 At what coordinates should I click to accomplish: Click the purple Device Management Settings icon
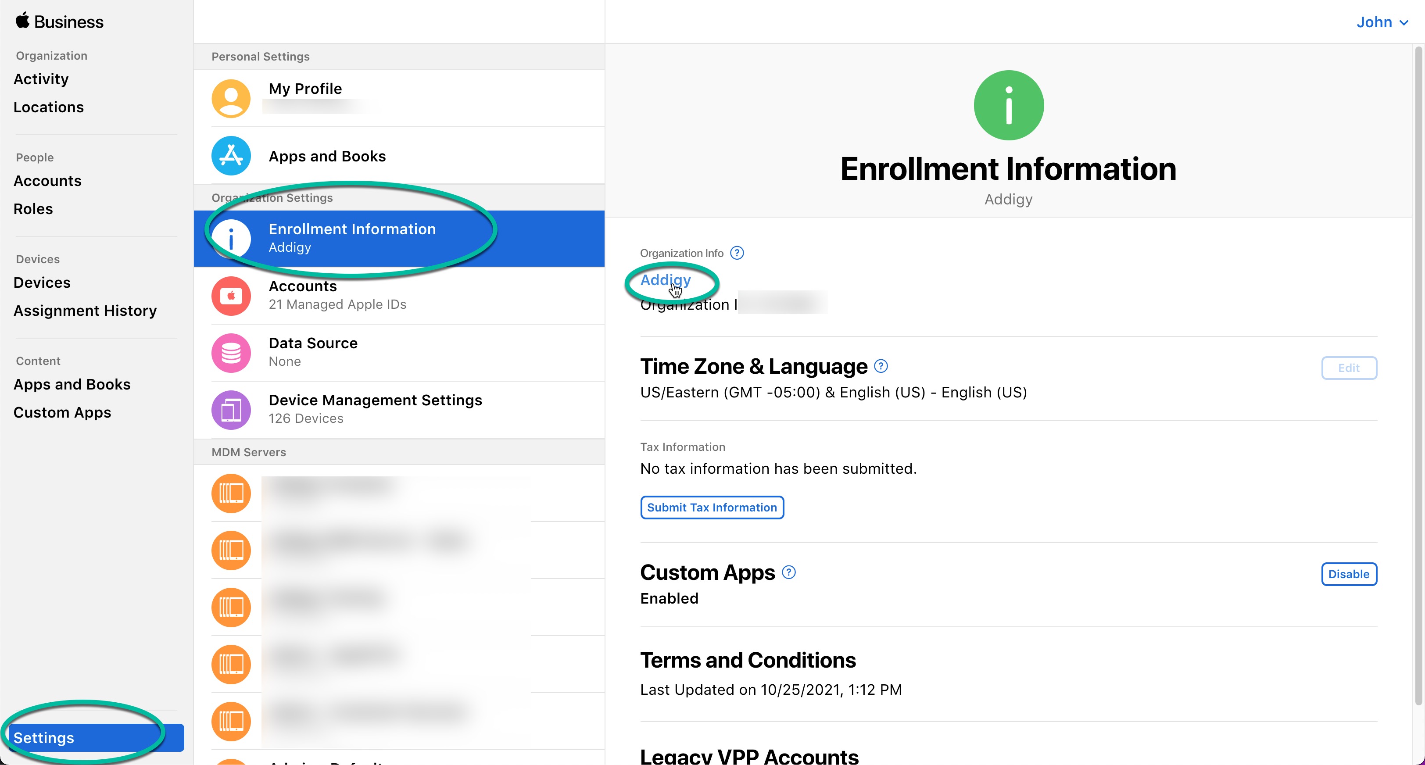[x=231, y=409]
